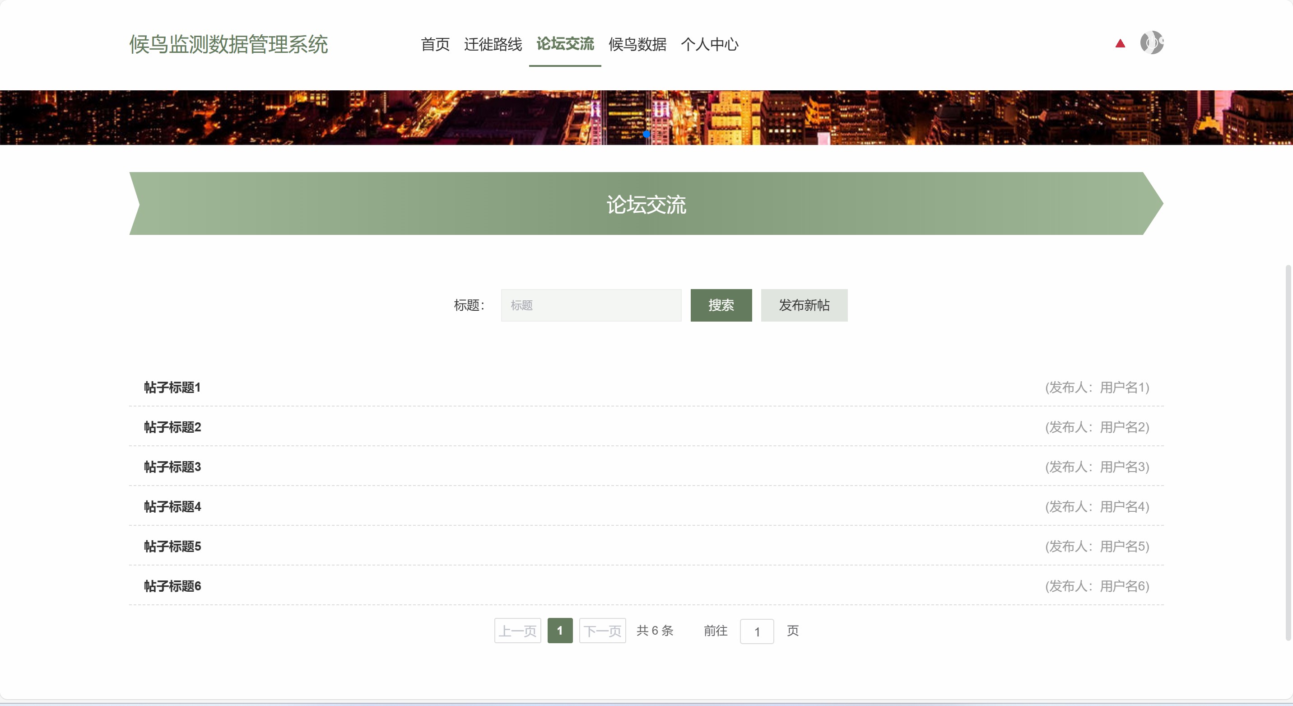
Task: Go to 迁徙路线 page
Action: click(493, 44)
